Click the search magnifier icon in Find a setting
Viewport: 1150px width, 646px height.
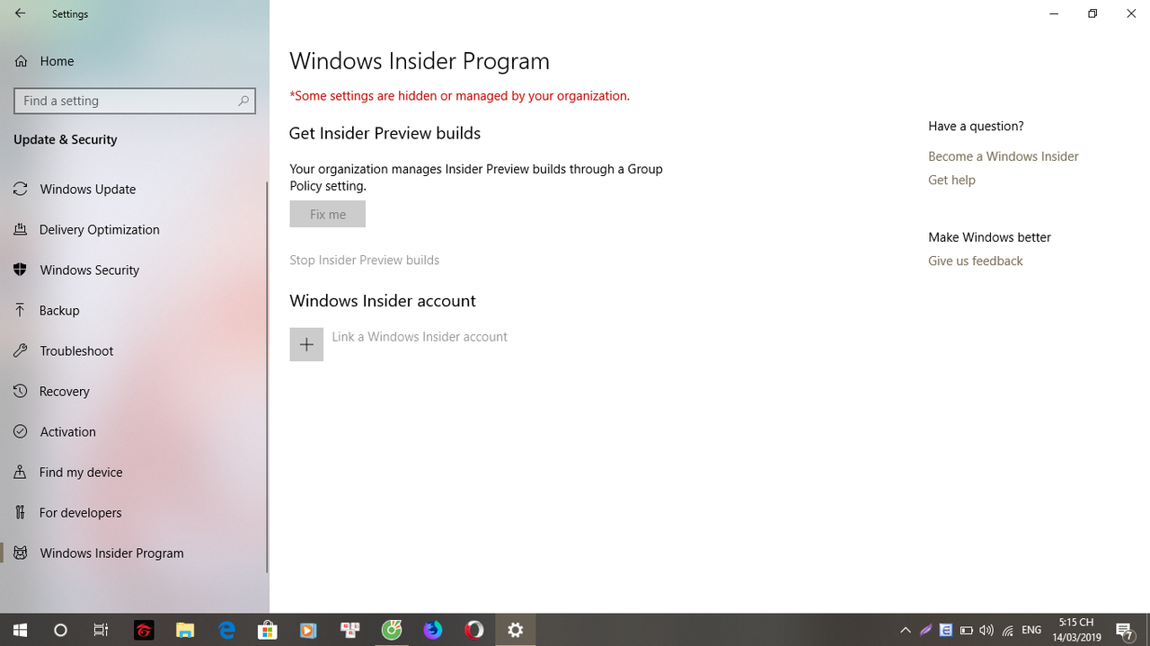[243, 101]
